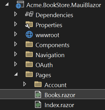Image resolution: width=105 pixels, height=110 pixels.
Task: Select the Navigation label
Action: pos(50,55)
